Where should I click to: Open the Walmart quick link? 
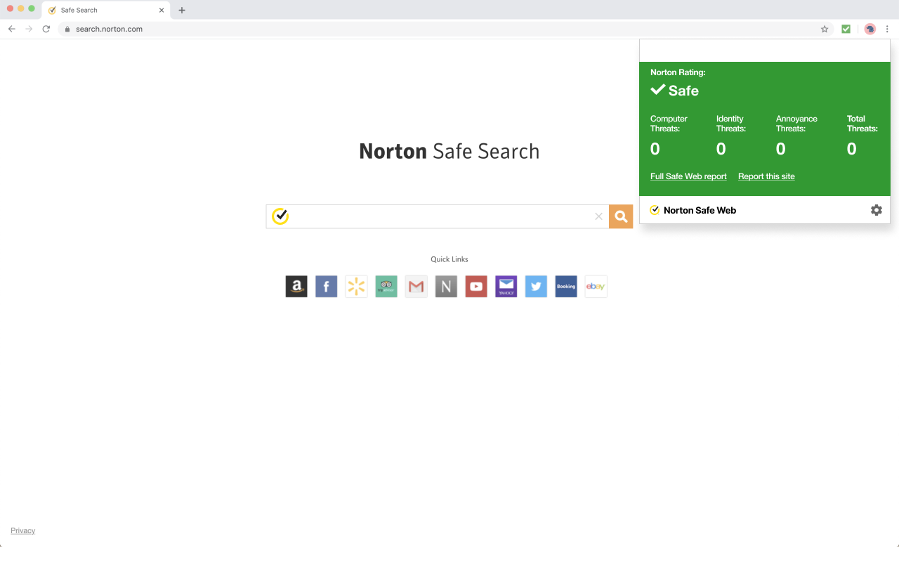pos(356,286)
